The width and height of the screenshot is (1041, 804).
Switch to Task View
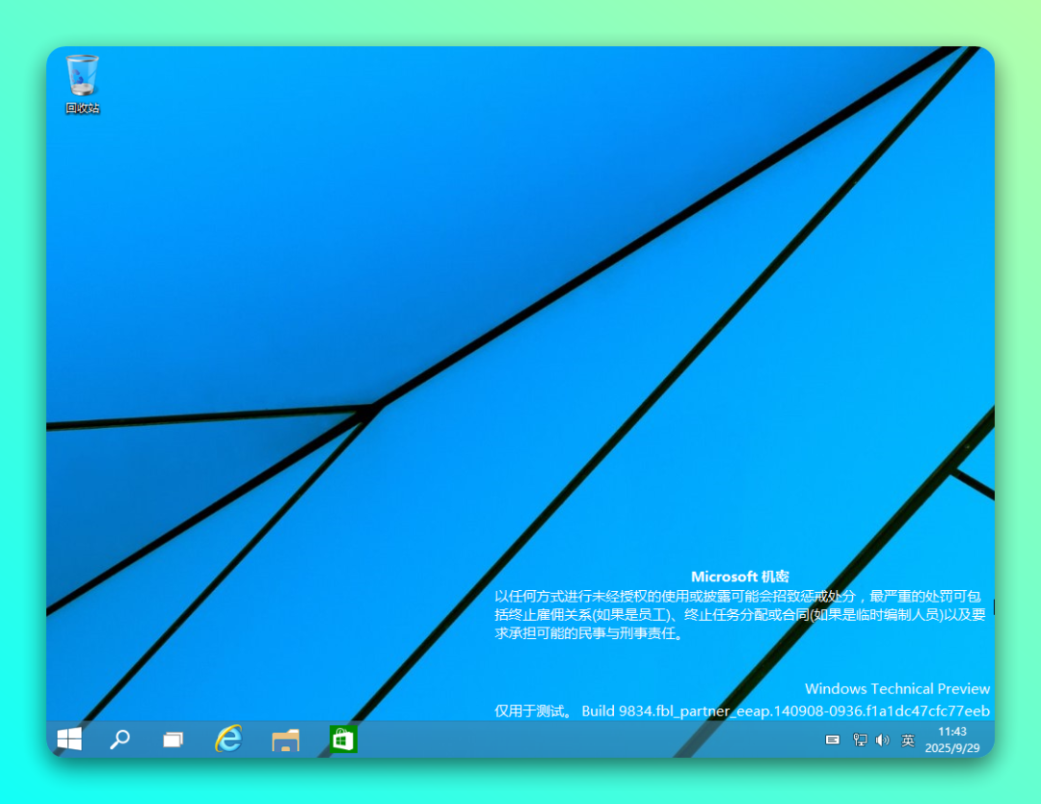[174, 740]
